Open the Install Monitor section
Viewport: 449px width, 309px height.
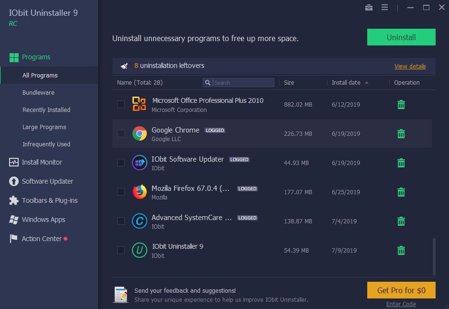pyautogui.click(x=42, y=162)
